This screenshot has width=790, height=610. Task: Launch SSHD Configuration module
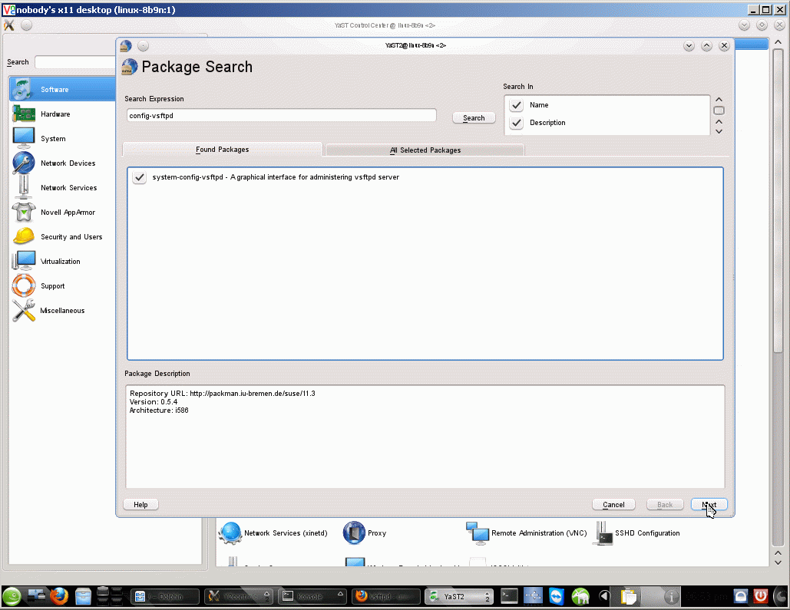(637, 533)
